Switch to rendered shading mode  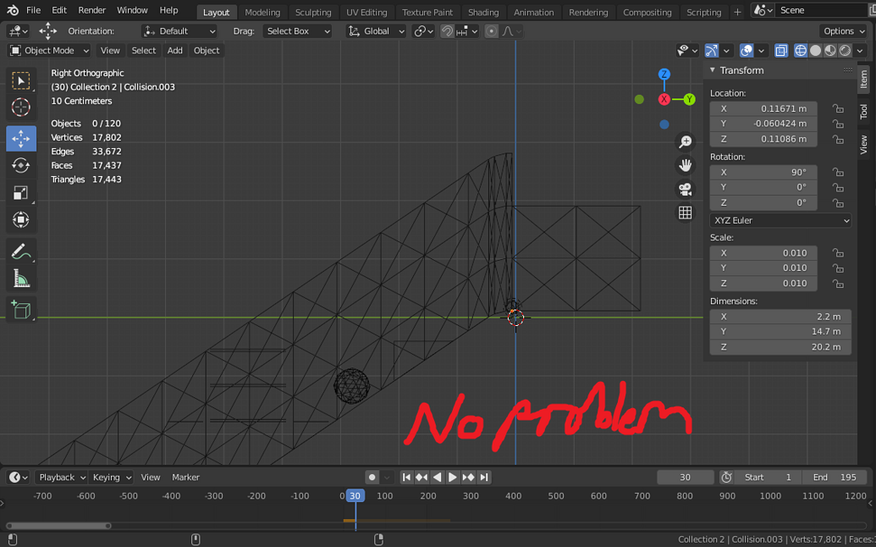[x=846, y=51]
